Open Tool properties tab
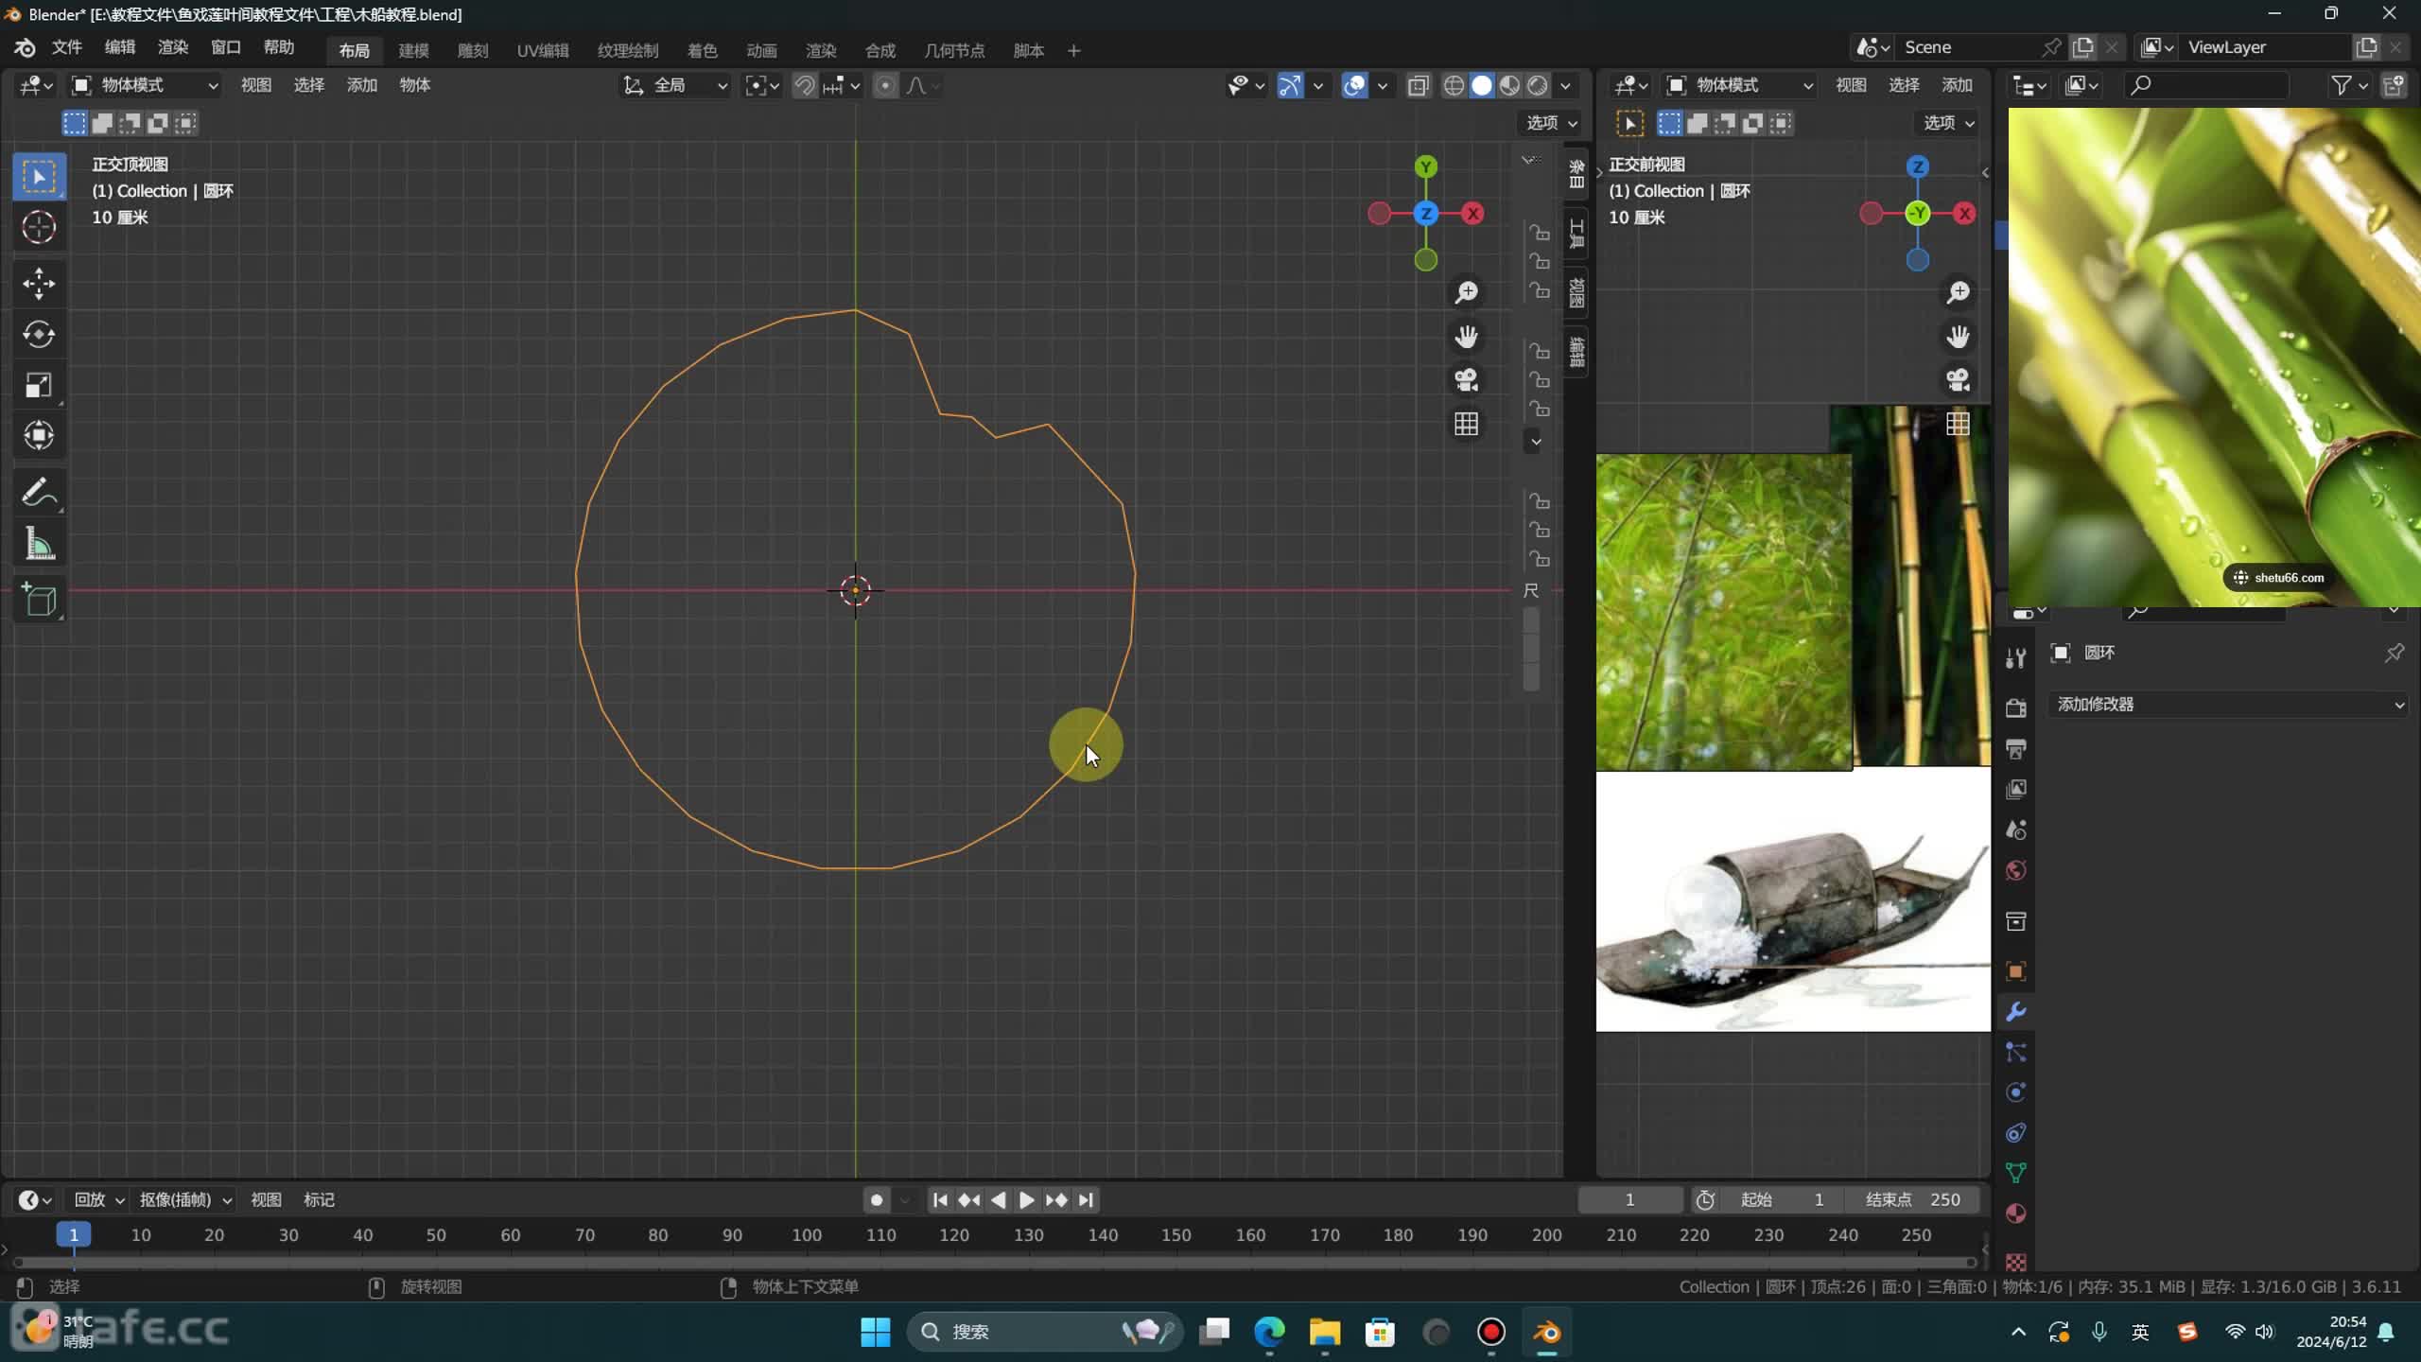This screenshot has width=2421, height=1362. [x=2015, y=657]
